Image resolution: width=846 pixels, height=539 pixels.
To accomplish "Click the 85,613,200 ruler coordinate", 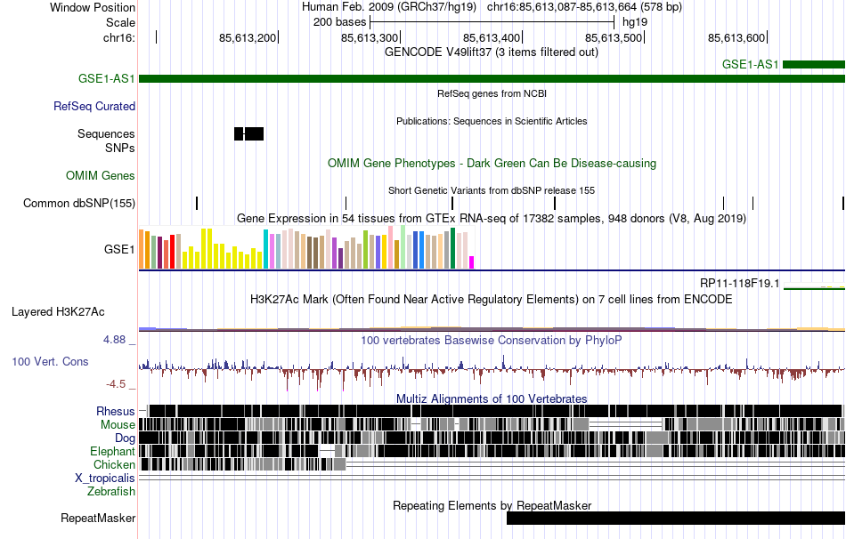I will 248,37.
